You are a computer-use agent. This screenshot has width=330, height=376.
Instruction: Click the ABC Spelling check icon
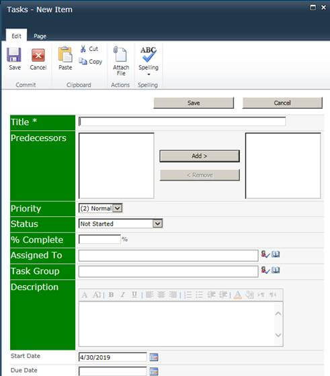[x=149, y=54]
